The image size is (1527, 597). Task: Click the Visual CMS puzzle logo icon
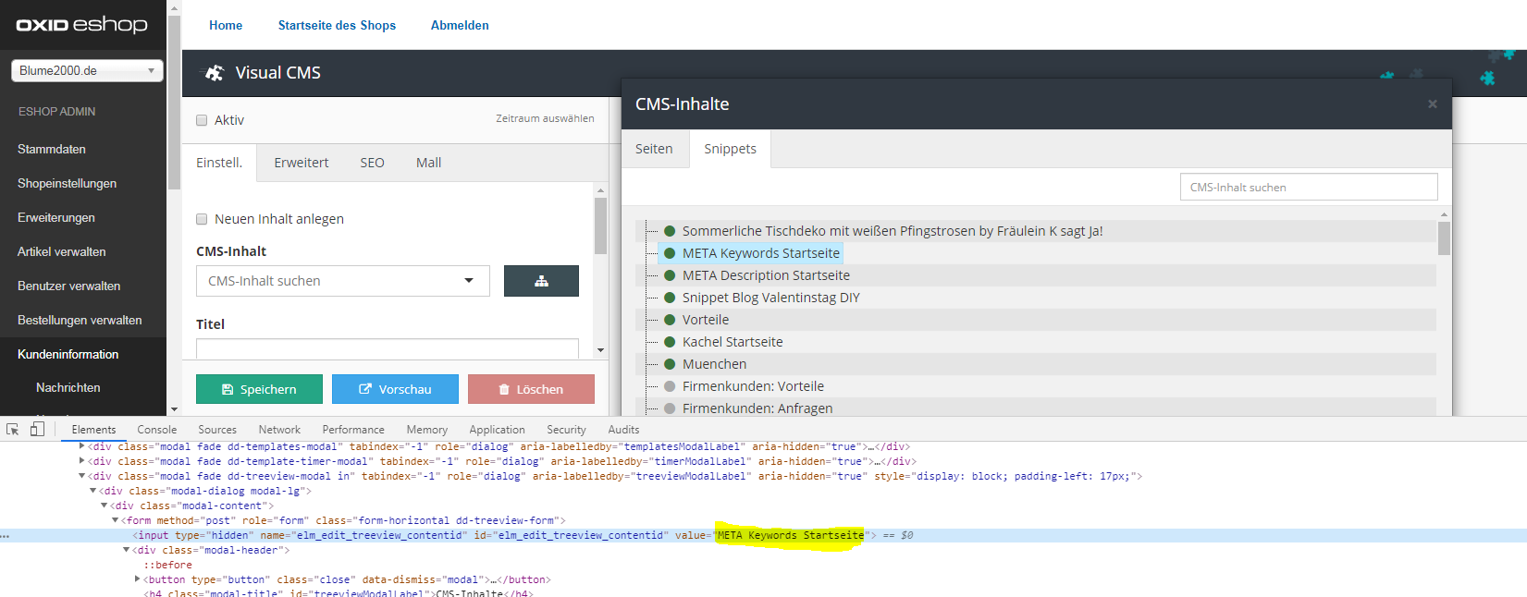pyautogui.click(x=215, y=73)
